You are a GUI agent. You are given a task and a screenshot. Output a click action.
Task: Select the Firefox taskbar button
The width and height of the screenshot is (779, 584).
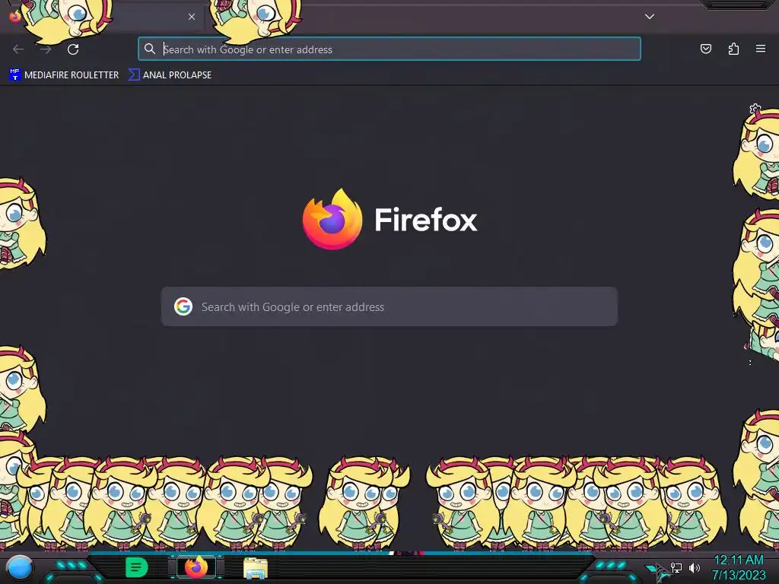(196, 567)
